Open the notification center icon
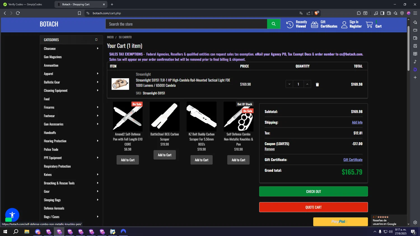The height and width of the screenshot is (236, 420). tap(413, 232)
